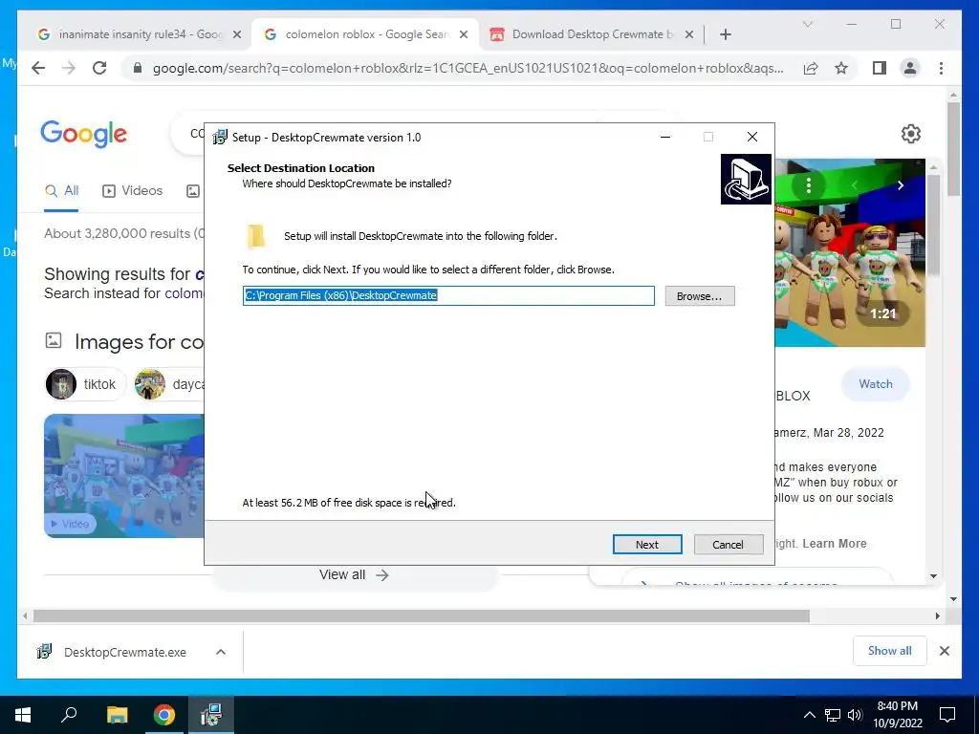Click Chrome icon in taskbar
Image resolution: width=979 pixels, height=734 pixels.
(164, 715)
